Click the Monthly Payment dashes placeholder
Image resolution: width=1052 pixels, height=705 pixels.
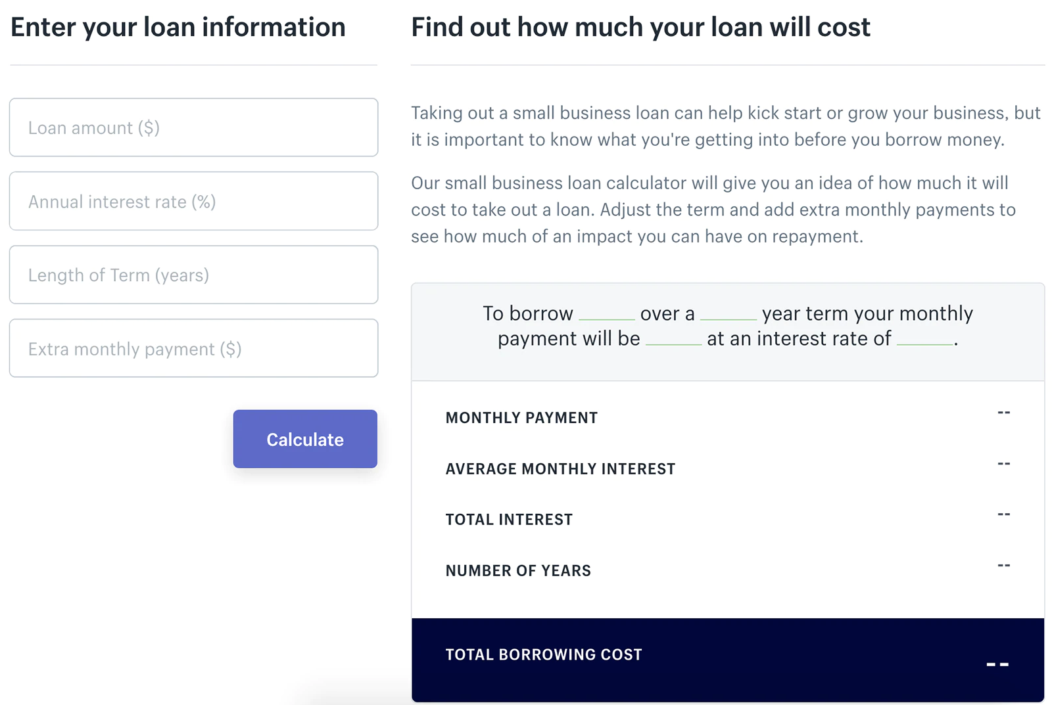click(1003, 413)
